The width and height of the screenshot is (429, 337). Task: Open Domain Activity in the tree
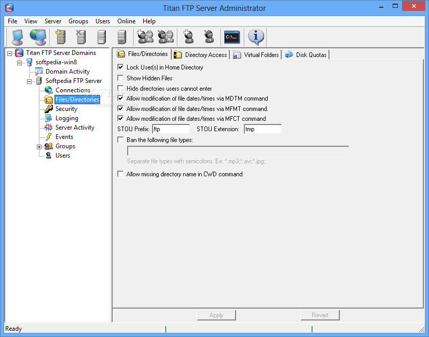(67, 72)
